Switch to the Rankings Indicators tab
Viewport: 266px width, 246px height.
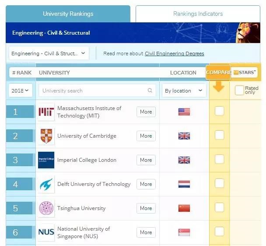click(198, 14)
